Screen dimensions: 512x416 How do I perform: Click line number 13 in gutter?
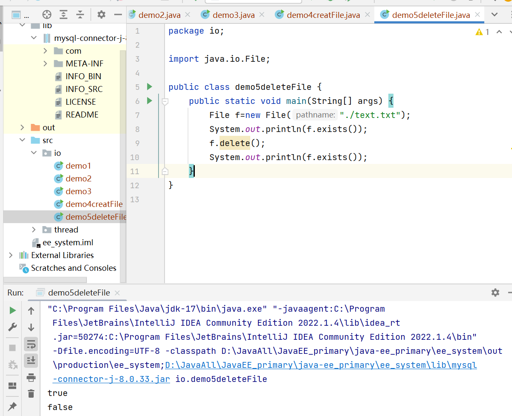(135, 199)
